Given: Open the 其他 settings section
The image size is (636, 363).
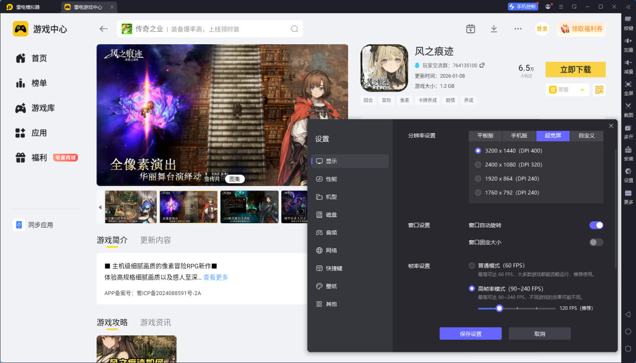Looking at the screenshot, I should (x=350, y=304).
